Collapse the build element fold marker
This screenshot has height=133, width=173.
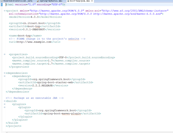[4, 101]
